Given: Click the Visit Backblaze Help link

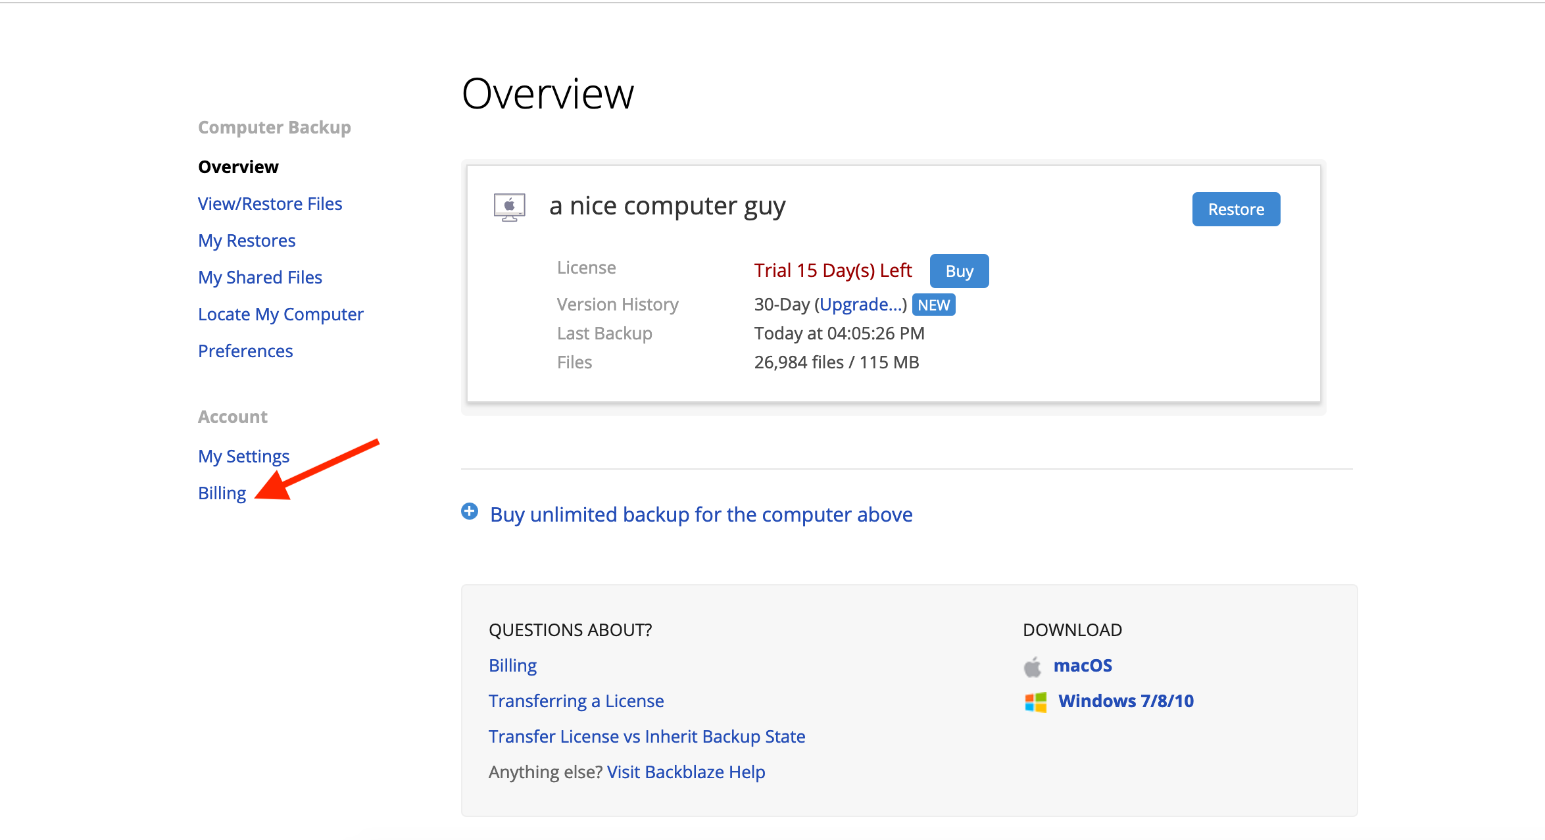Looking at the screenshot, I should [x=686, y=772].
